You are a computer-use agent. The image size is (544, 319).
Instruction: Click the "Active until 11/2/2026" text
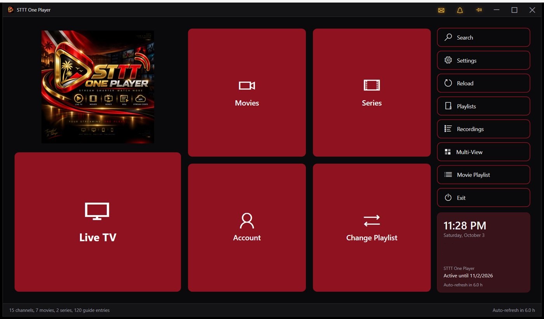point(468,276)
